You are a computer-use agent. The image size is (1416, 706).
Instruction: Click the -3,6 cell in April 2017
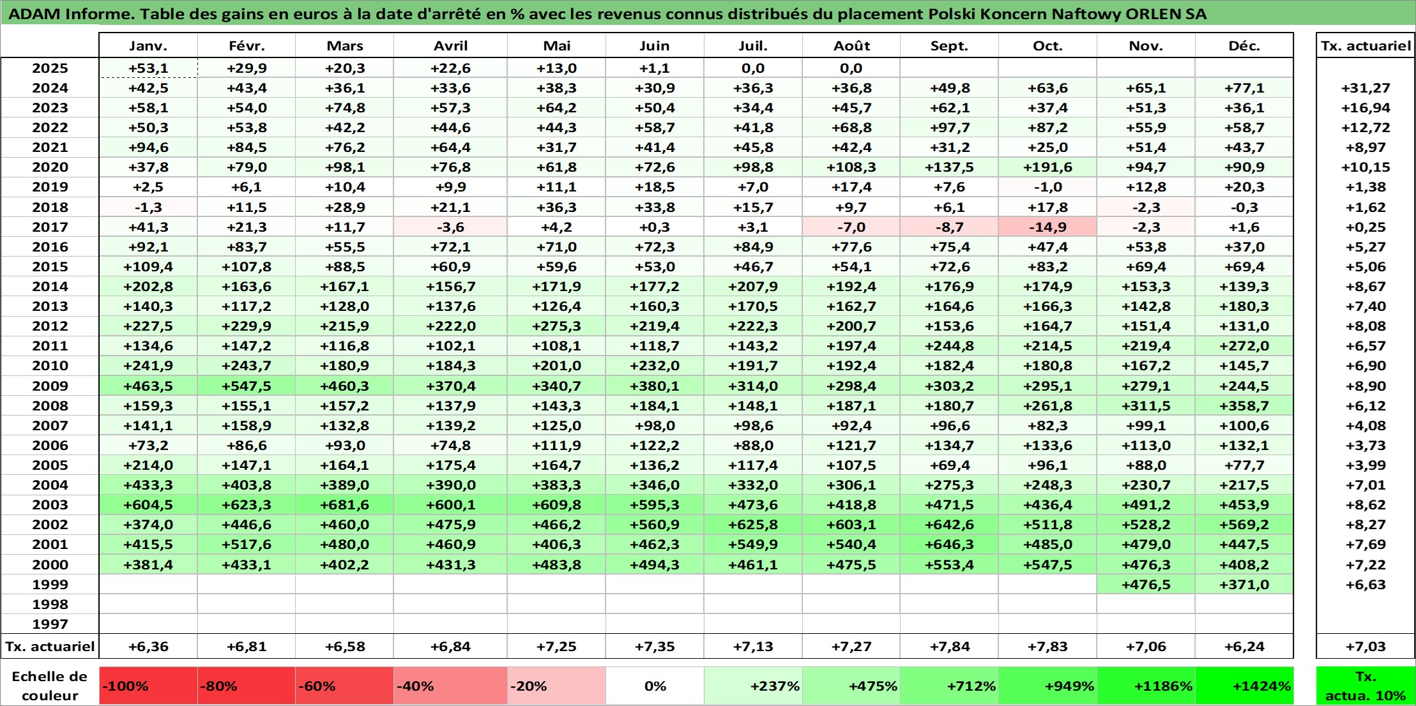[x=451, y=227]
